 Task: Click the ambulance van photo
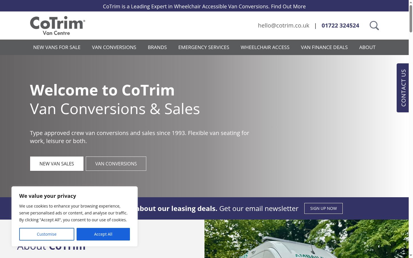coord(306,239)
